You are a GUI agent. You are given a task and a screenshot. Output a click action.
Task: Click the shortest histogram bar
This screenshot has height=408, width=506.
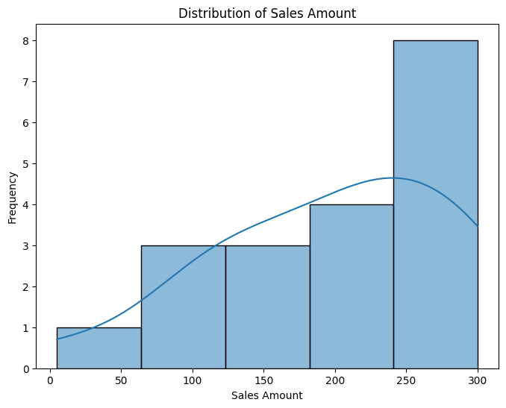99,348
